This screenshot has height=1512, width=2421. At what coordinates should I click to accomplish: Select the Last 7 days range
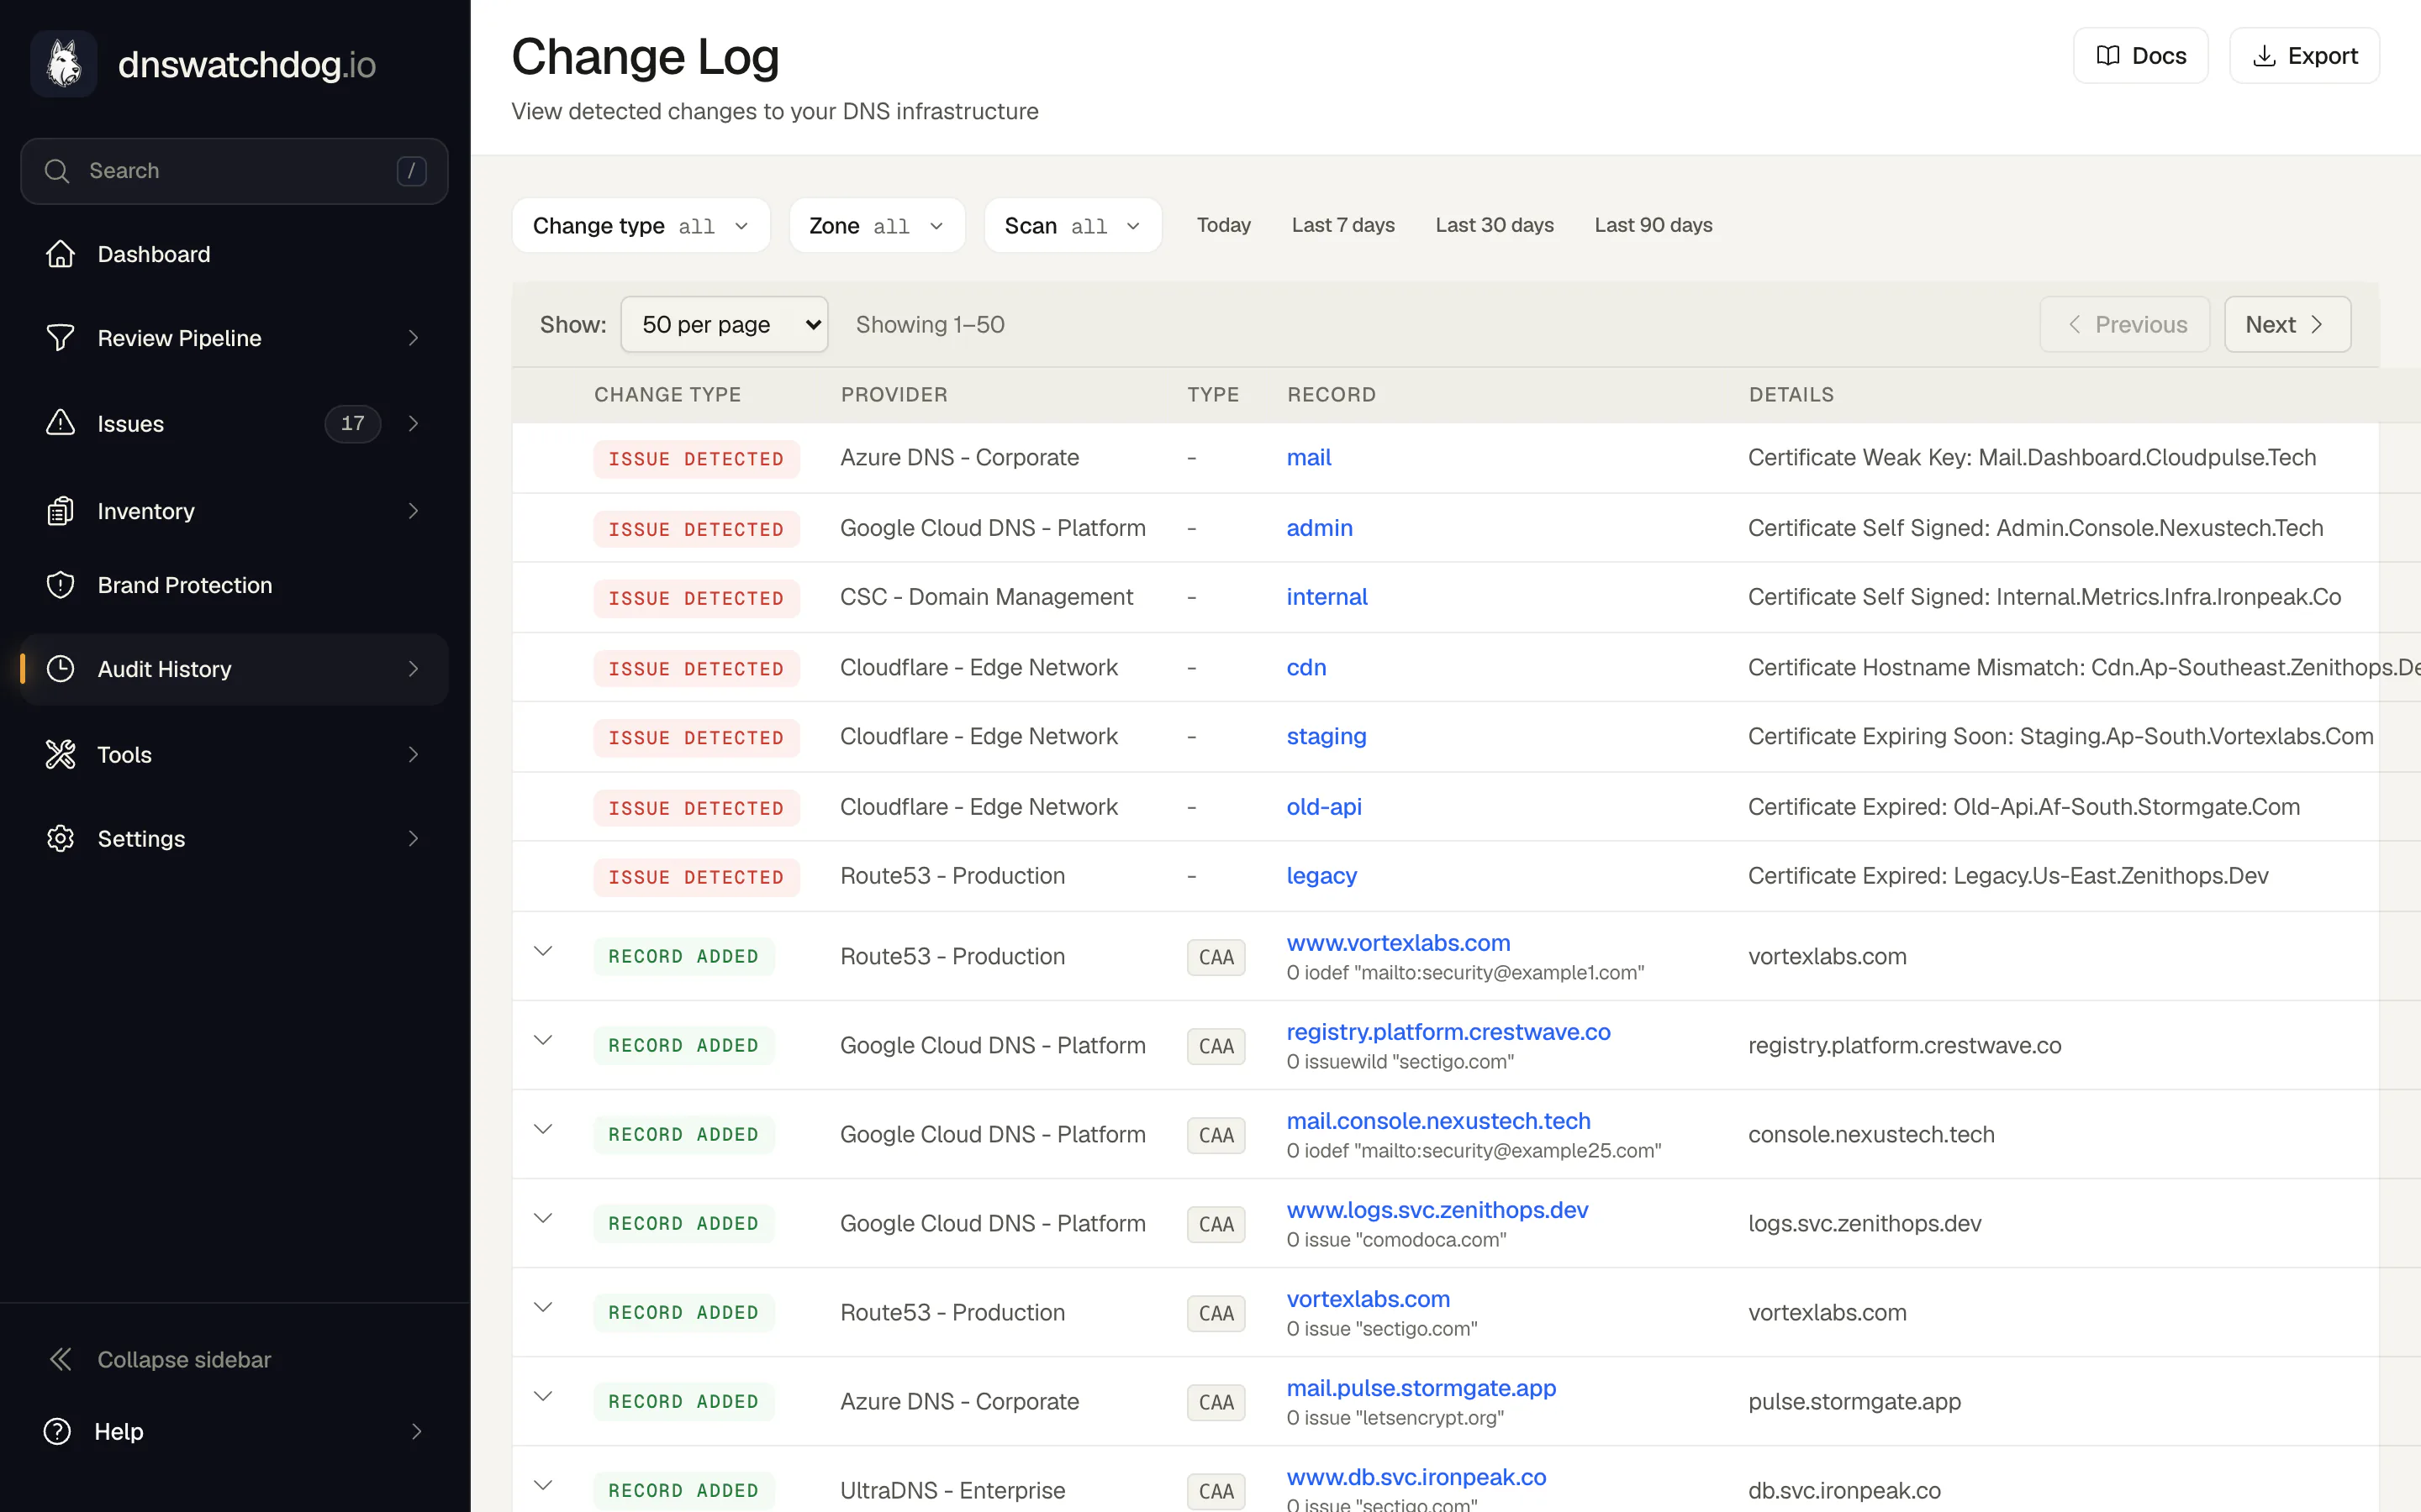pyautogui.click(x=1342, y=225)
